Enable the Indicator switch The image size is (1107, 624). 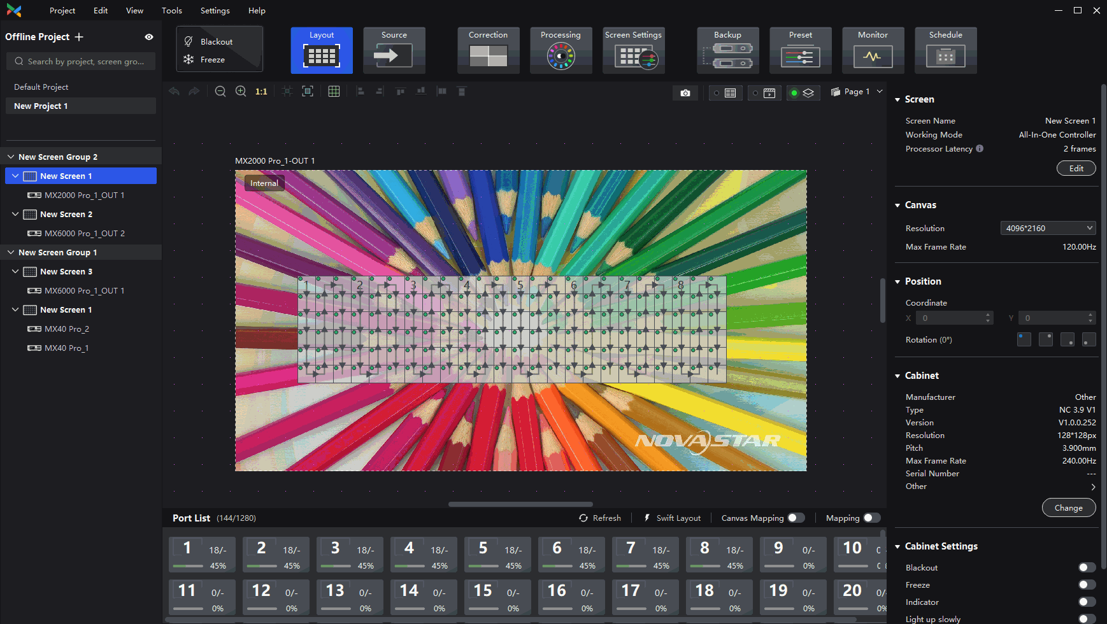click(1087, 602)
